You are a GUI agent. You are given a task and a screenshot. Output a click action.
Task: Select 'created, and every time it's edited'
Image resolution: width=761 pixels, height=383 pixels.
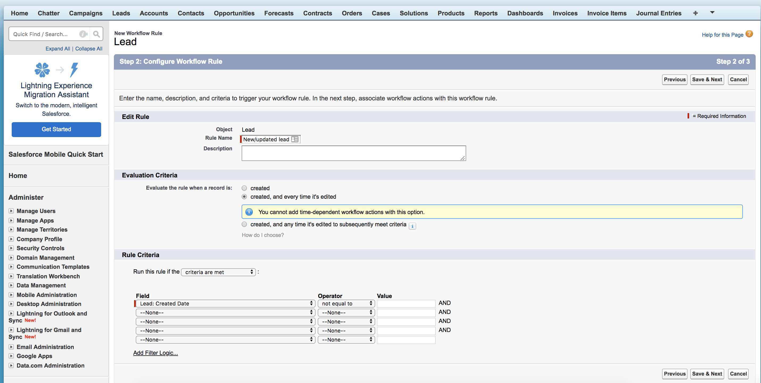[x=244, y=197]
